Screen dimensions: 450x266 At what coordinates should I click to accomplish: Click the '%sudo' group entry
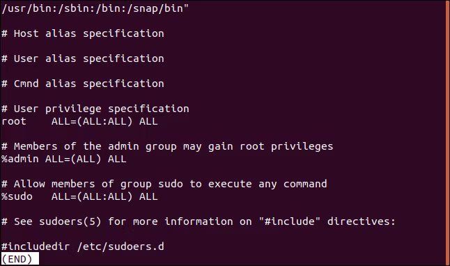click(x=17, y=196)
